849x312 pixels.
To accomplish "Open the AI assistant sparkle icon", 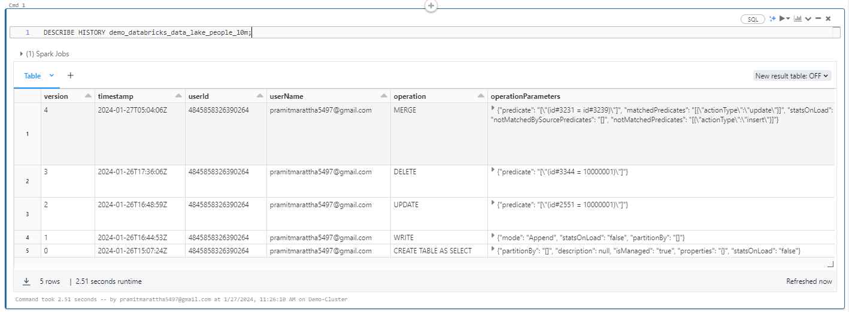I will [773, 19].
